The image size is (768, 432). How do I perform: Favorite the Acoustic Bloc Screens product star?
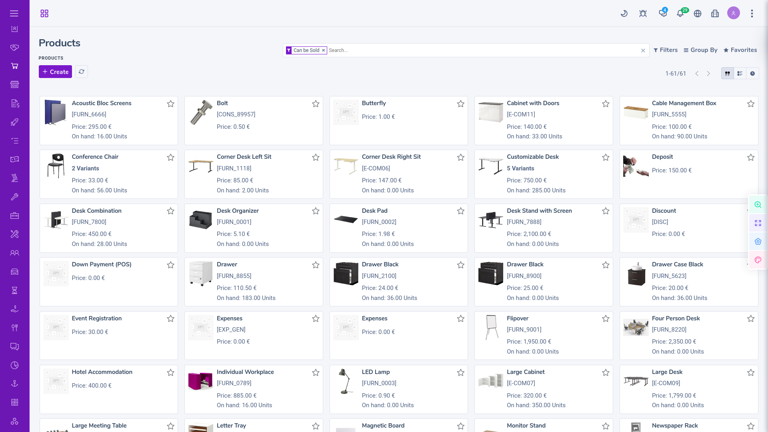tap(170, 104)
